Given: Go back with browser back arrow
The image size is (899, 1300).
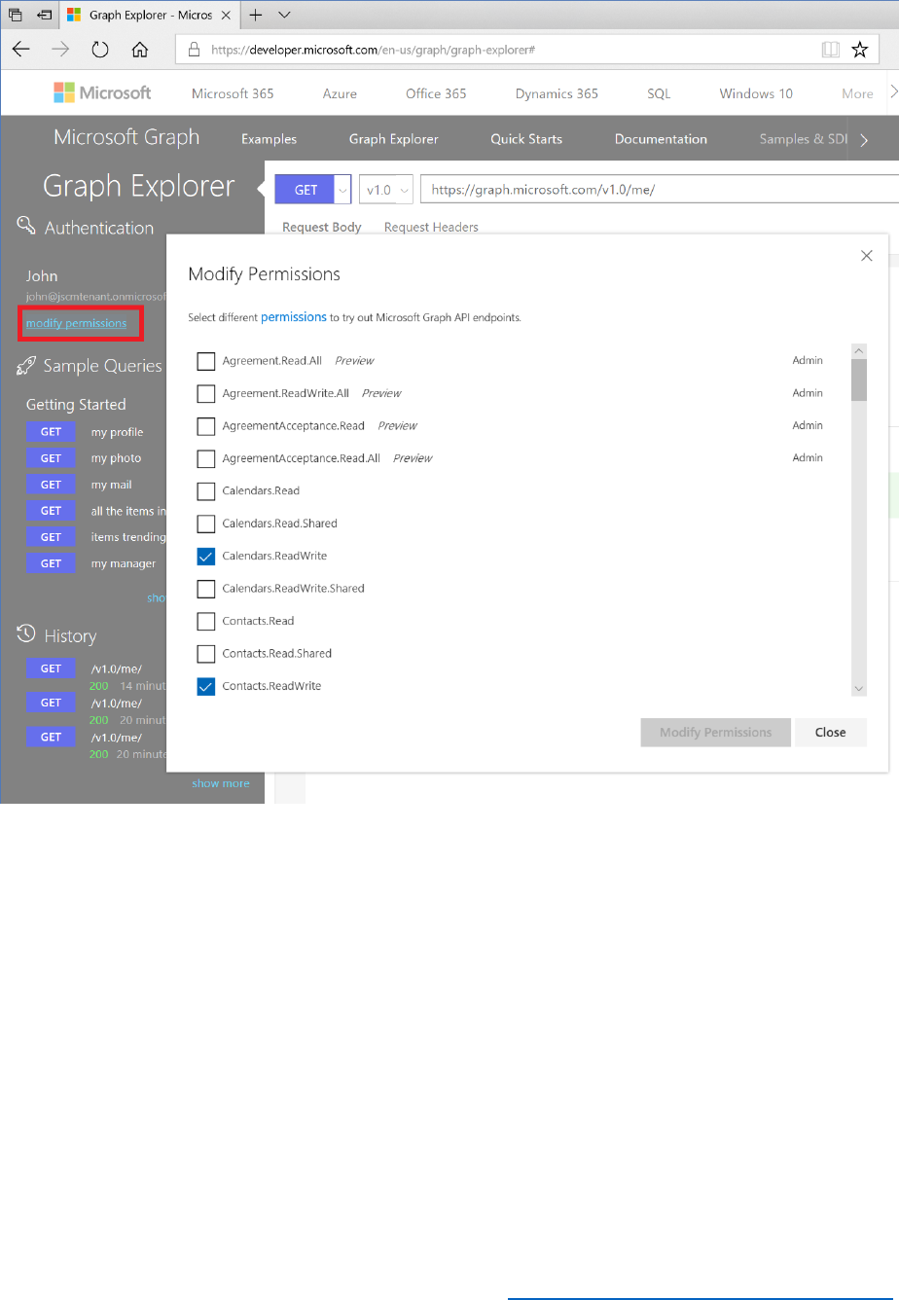Looking at the screenshot, I should (20, 50).
